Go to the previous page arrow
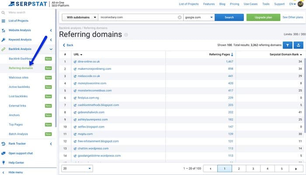Viewport: 306px width, 175px height. coord(210,169)
